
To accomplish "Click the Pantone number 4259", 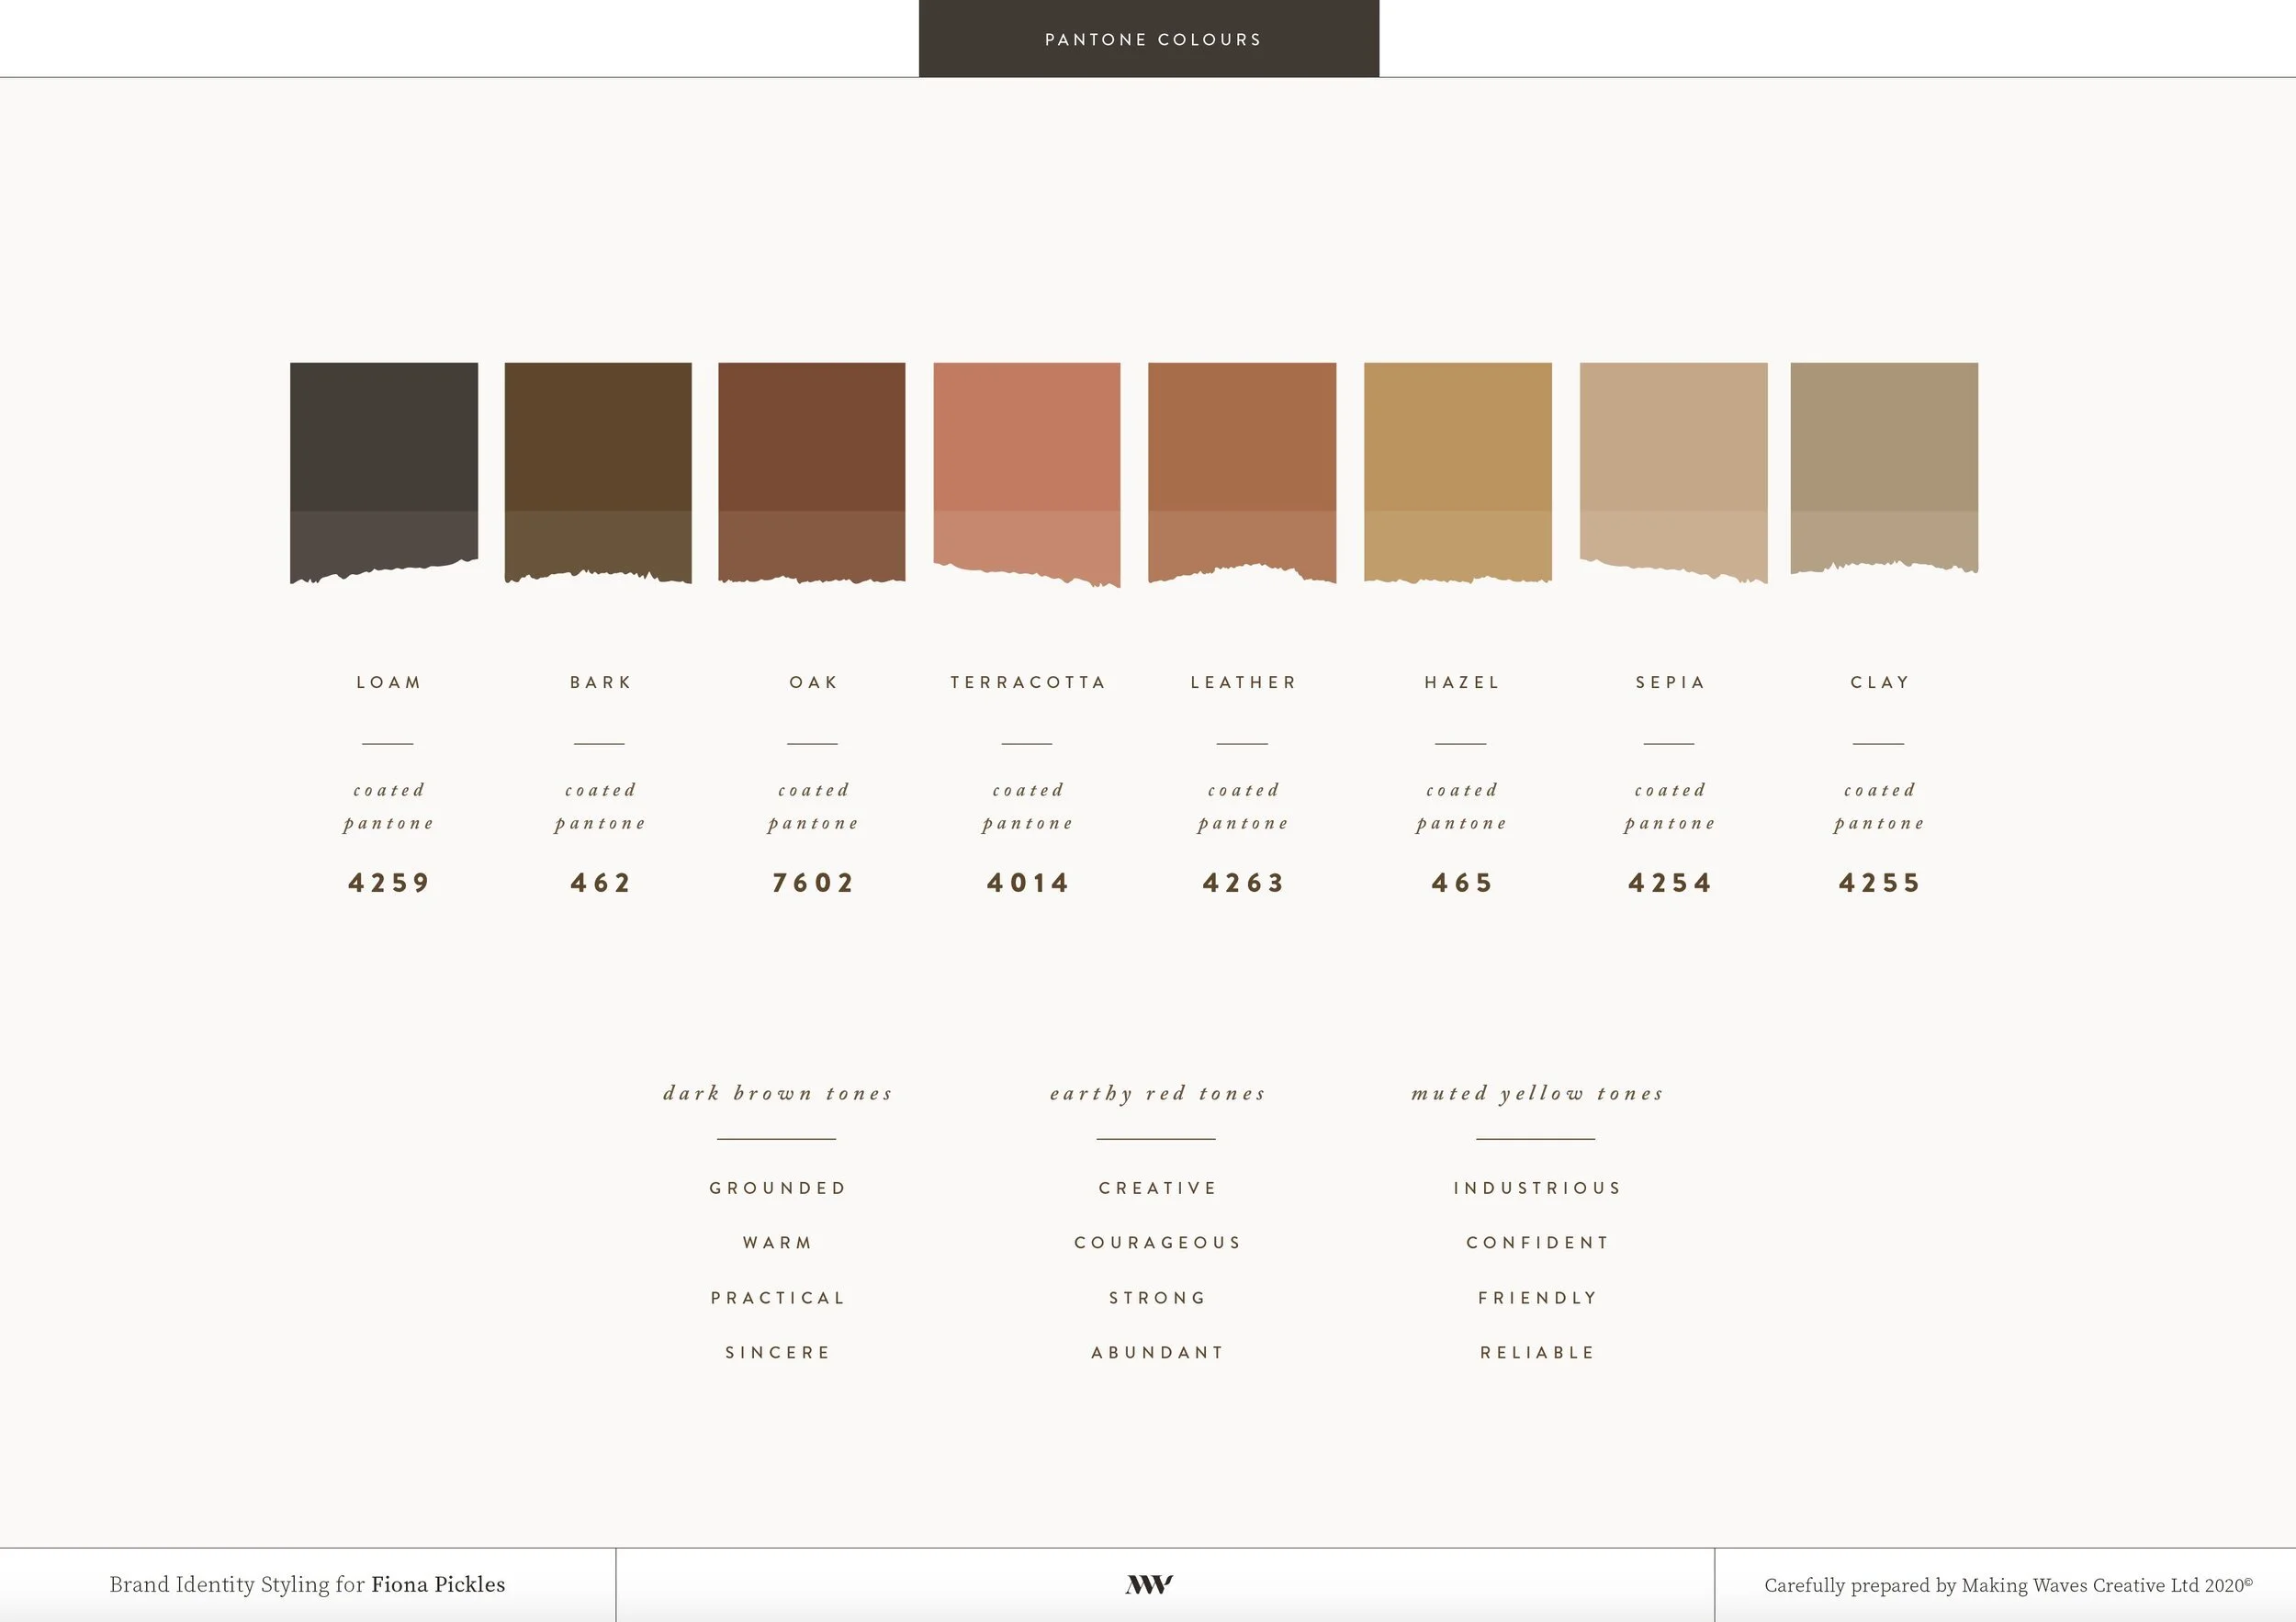I will [x=389, y=882].
